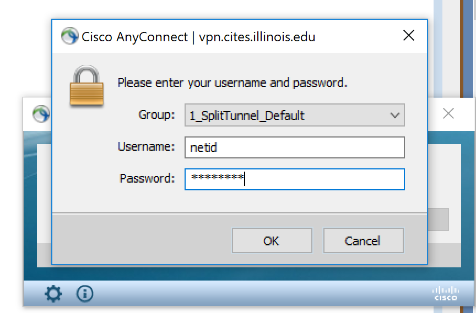Screen dimensions: 476x313
Task: Open the Group dropdown 1_SplitTunnel_Default
Action: click(294, 115)
